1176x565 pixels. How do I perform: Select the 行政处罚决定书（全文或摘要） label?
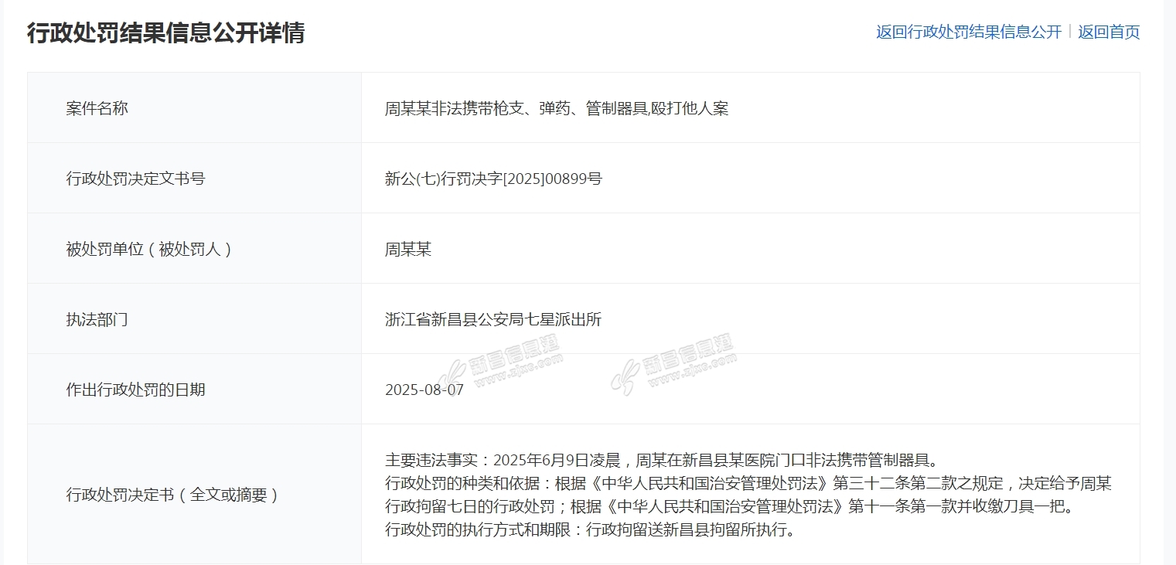172,495
